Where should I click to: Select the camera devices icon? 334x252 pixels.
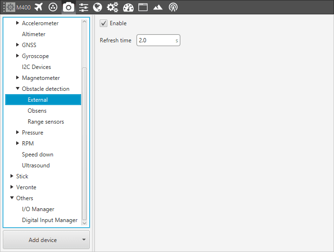[x=68, y=7]
